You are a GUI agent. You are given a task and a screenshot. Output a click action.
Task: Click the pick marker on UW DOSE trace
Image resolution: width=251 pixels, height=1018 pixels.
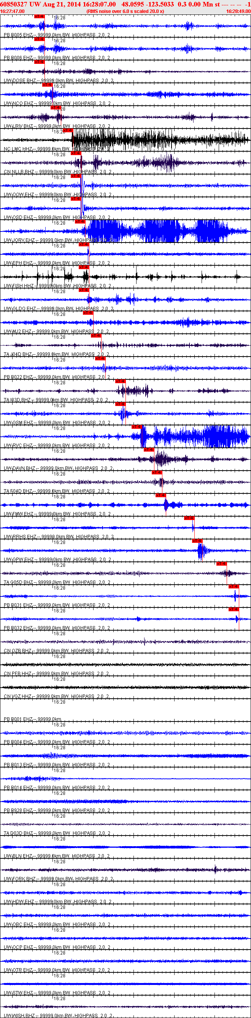pyautogui.click(x=40, y=62)
